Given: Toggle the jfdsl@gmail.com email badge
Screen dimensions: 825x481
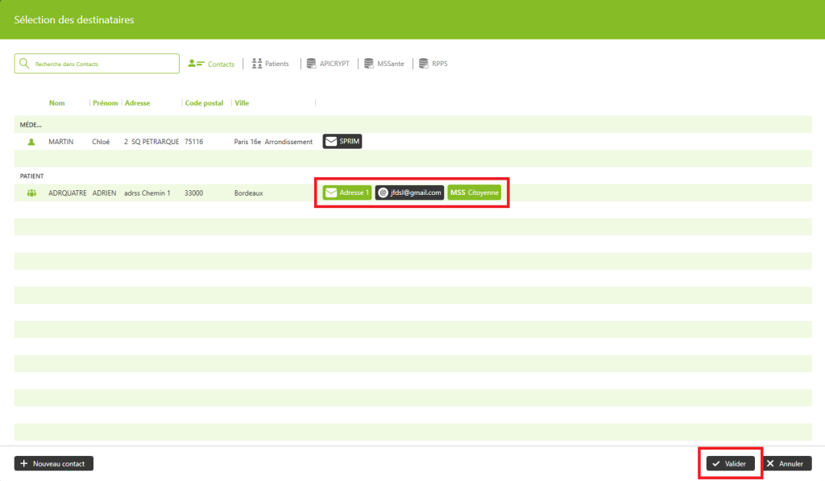Looking at the screenshot, I should (x=409, y=193).
